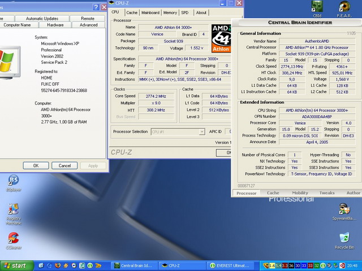Open the CBId desktop icon
Screen dimensions: 362x271
coord(317,7)
